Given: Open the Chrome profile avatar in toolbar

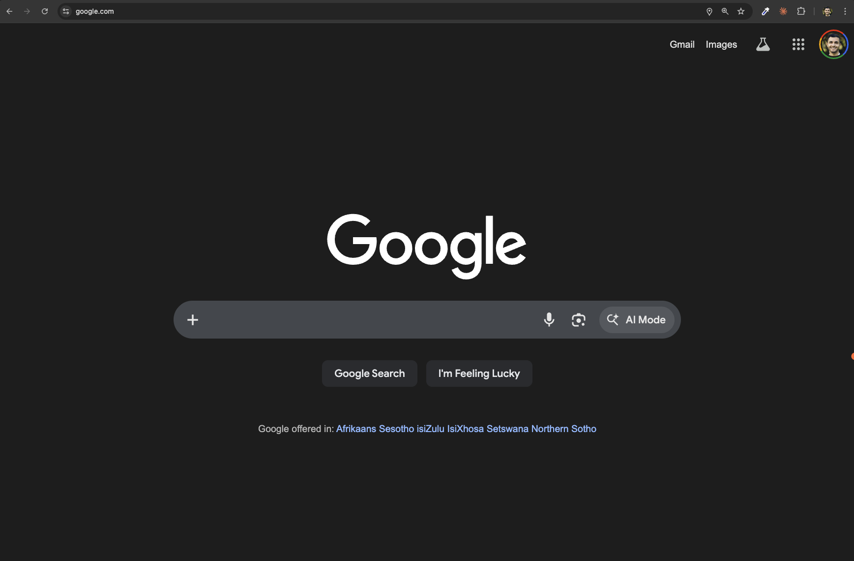Looking at the screenshot, I should point(827,11).
